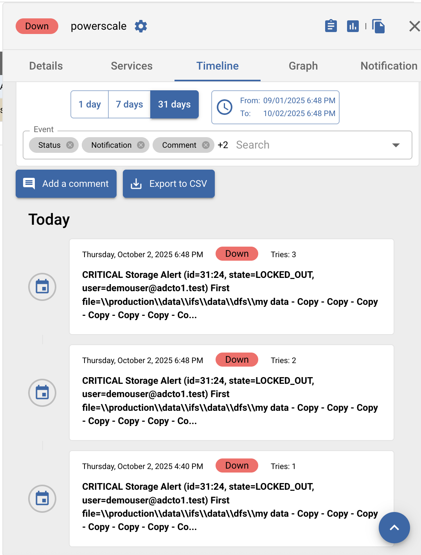The height and width of the screenshot is (555, 421).
Task: Remove the Comment event filter chip
Action: (206, 145)
